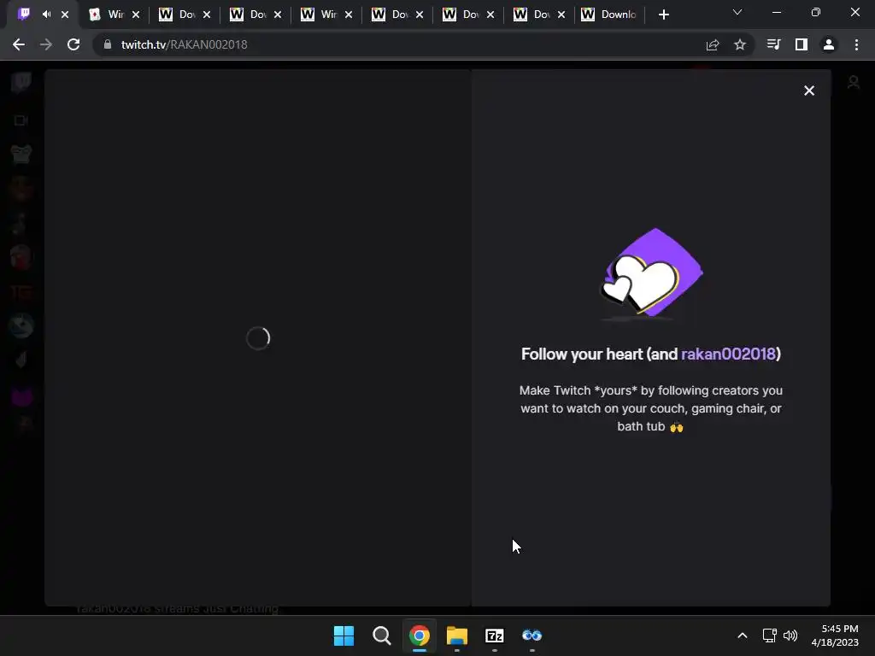
Task: Open the rakan002018 channel link
Action: (x=728, y=354)
